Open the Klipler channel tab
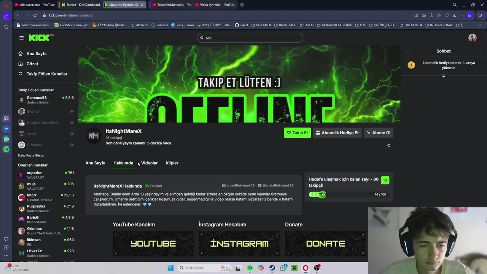Image resolution: width=487 pixels, height=274 pixels. [172, 163]
